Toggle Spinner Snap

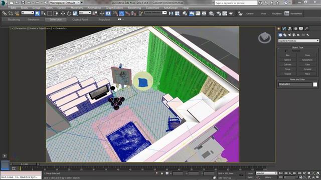point(134,13)
